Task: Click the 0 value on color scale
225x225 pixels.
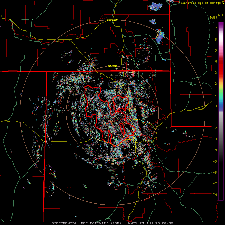Action: pyautogui.click(x=216, y=106)
